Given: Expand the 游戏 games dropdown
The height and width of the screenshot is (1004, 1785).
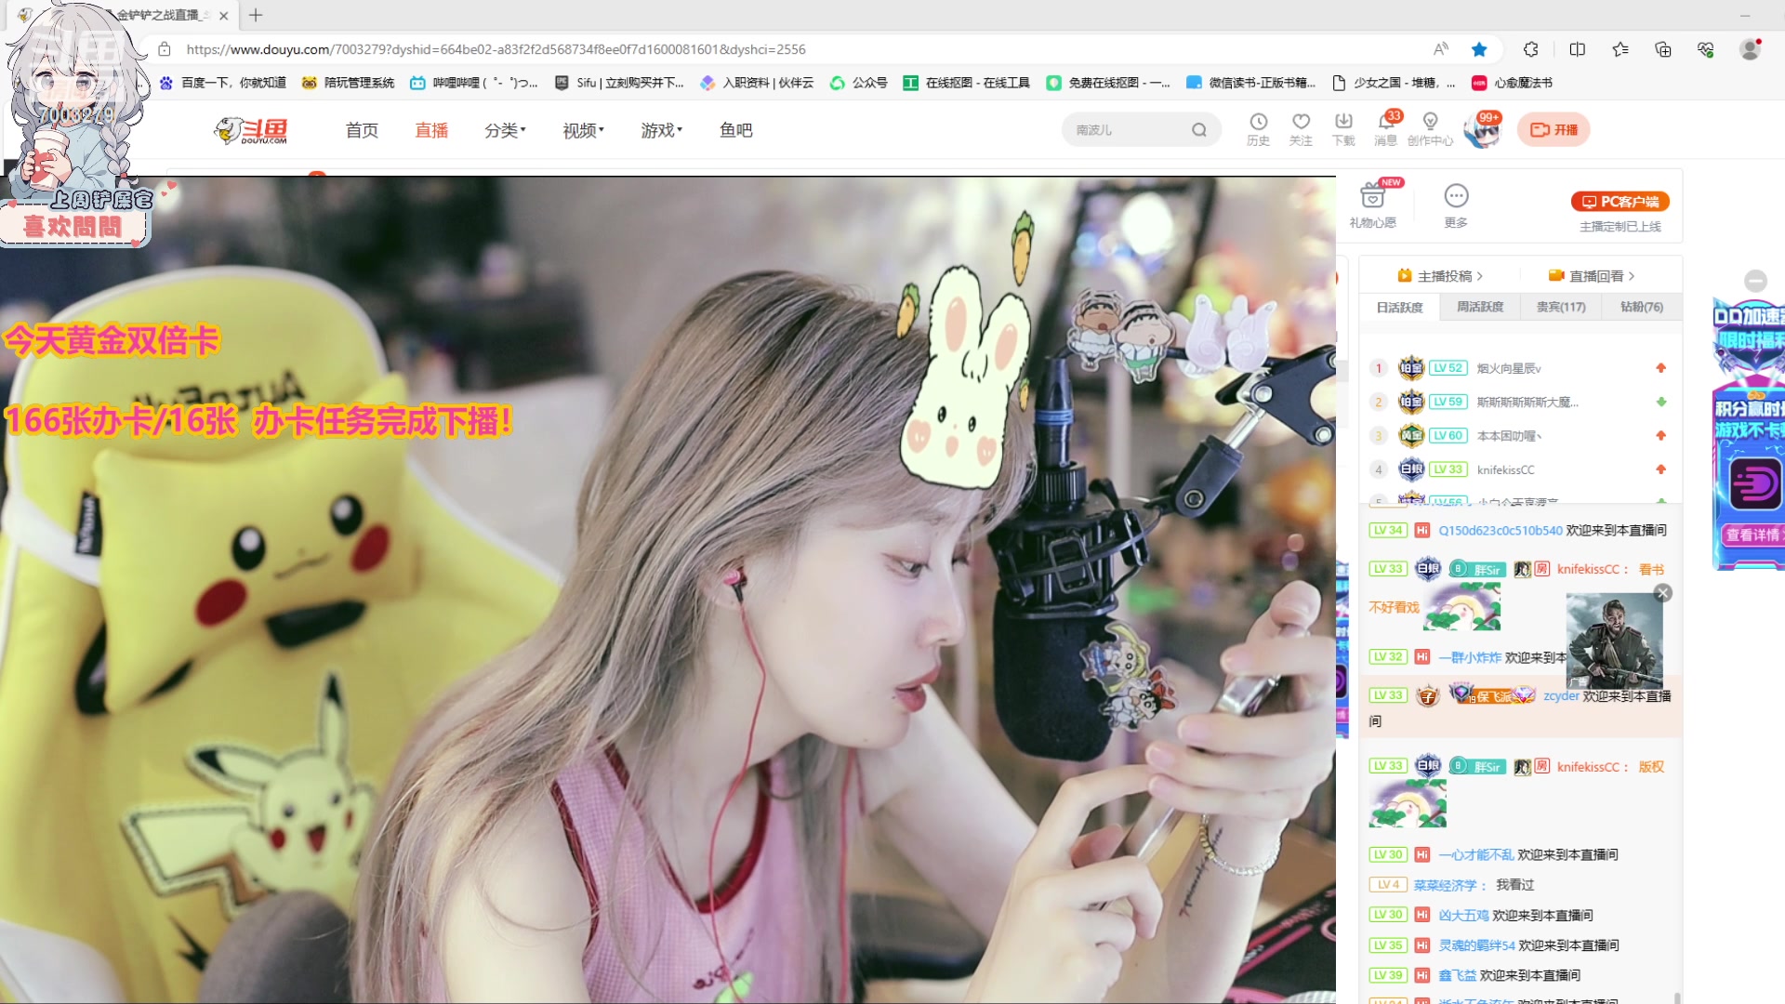Looking at the screenshot, I should point(661,130).
